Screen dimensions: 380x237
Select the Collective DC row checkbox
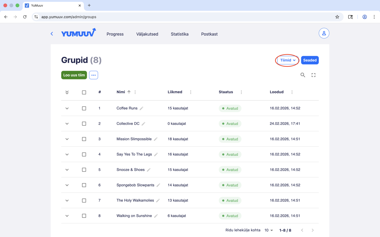point(84,124)
